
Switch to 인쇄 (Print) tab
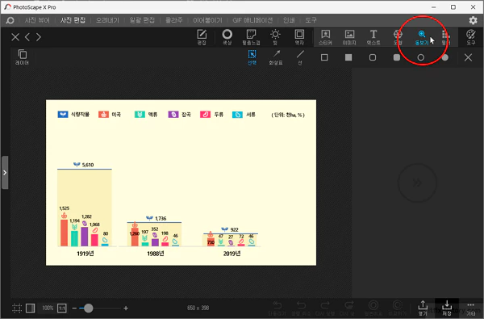[289, 20]
